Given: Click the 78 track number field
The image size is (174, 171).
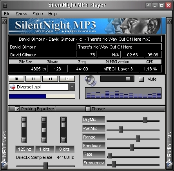Looking at the screenshot, I should click(x=87, y=55).
